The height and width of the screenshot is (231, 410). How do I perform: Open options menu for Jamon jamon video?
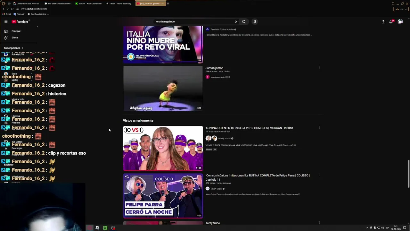(320, 67)
